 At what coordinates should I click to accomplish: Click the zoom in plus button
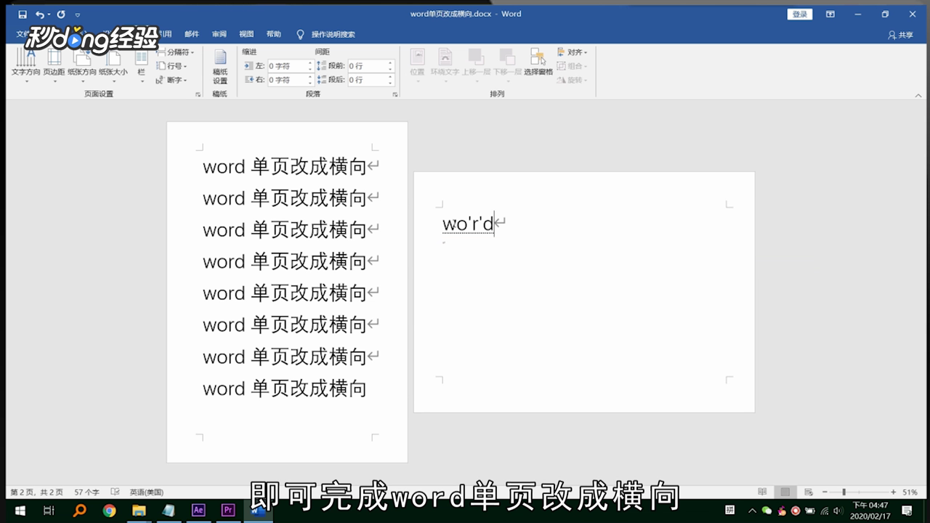pyautogui.click(x=894, y=492)
